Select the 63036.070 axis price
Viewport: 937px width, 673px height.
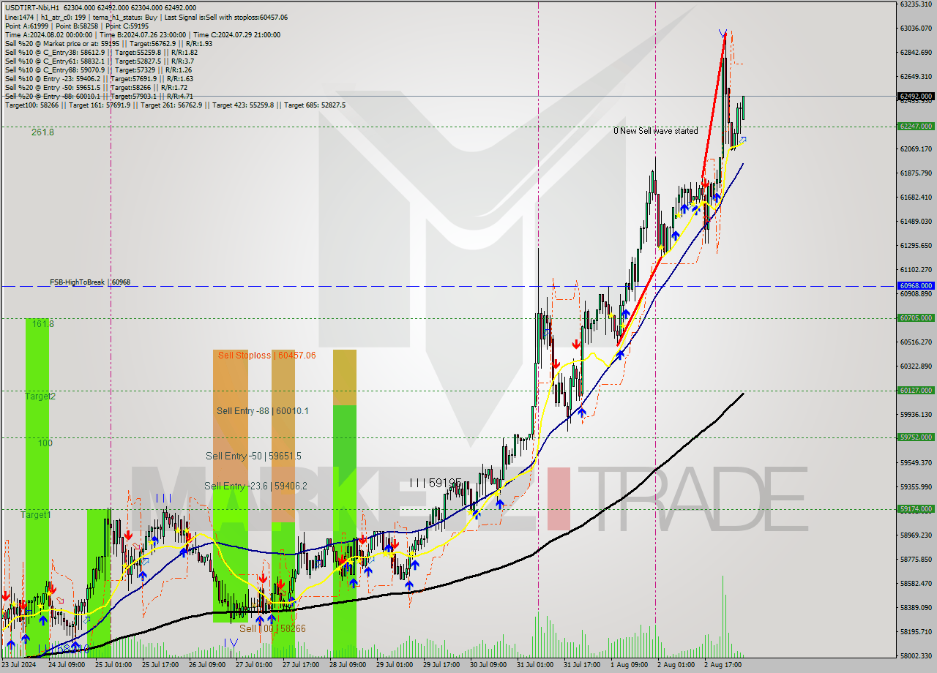[x=916, y=28]
